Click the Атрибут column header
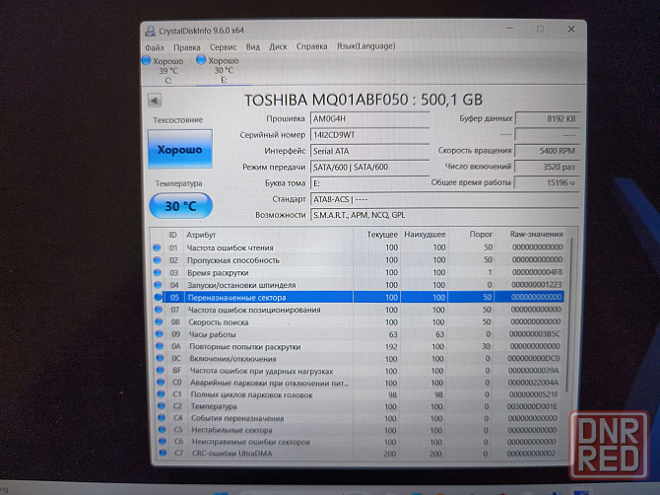This screenshot has width=660, height=495. coord(268,235)
